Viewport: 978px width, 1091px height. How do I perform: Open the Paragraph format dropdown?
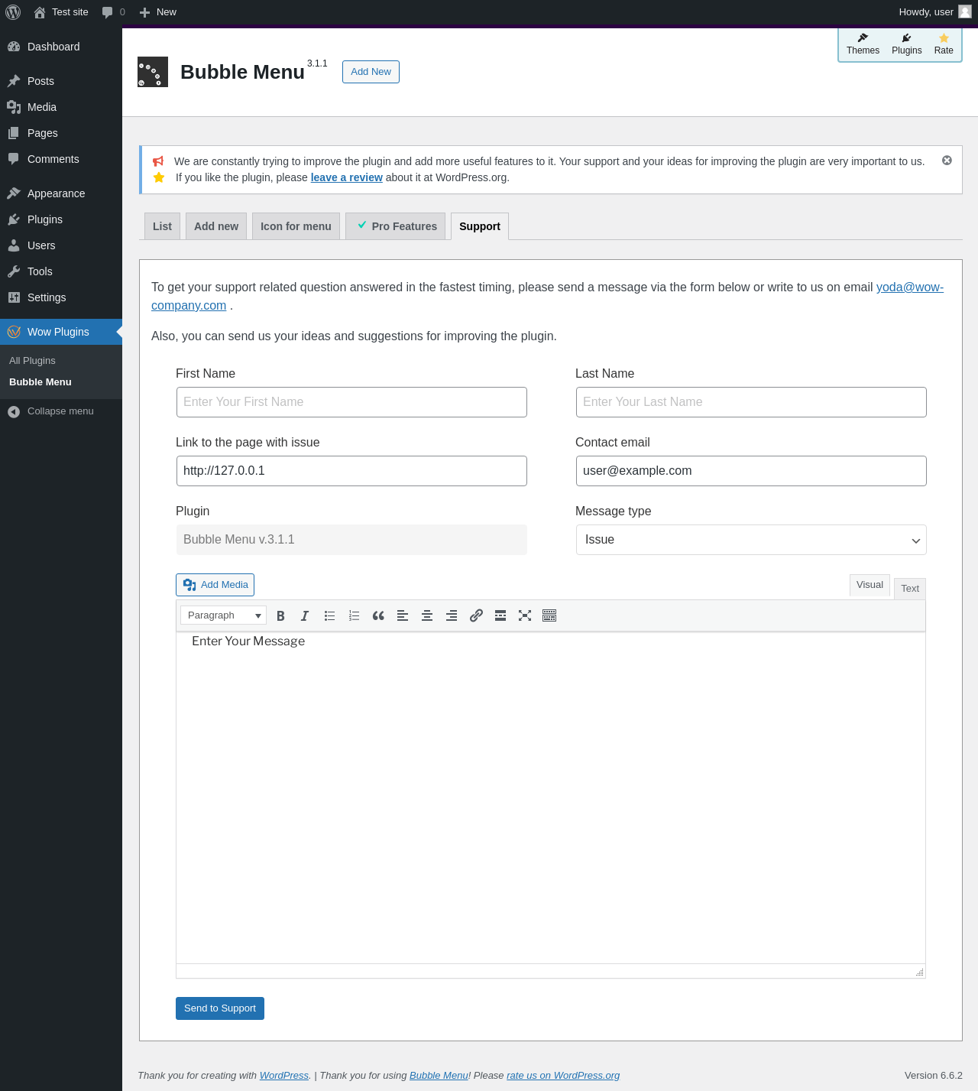223,615
